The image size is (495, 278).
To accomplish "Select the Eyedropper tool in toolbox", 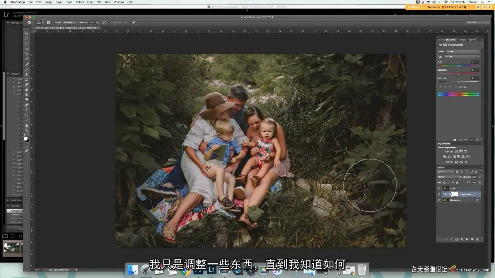I will (27, 58).
